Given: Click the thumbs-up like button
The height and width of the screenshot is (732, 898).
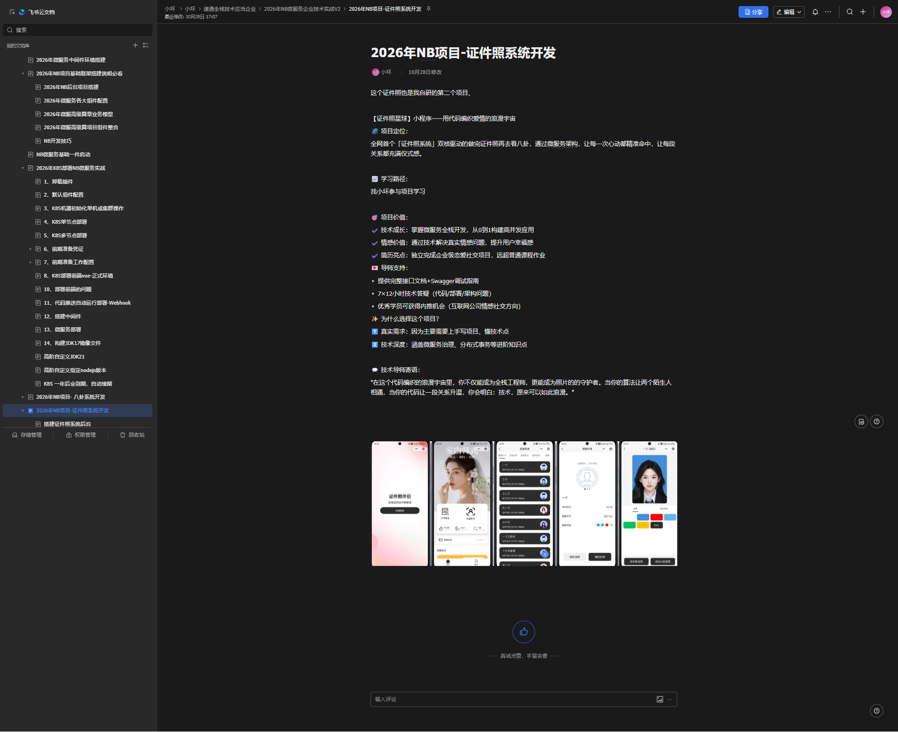Looking at the screenshot, I should click(x=523, y=632).
